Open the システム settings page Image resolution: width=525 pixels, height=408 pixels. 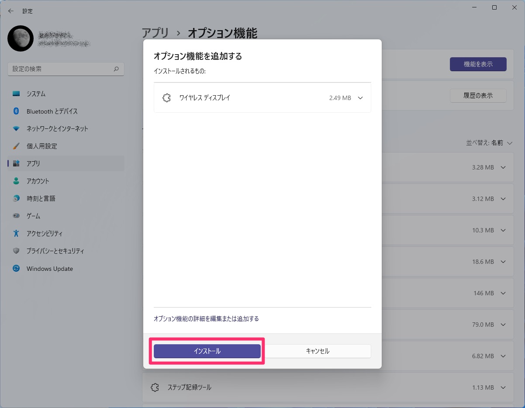click(x=66, y=94)
